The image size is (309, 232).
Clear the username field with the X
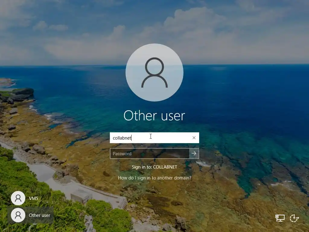(194, 138)
